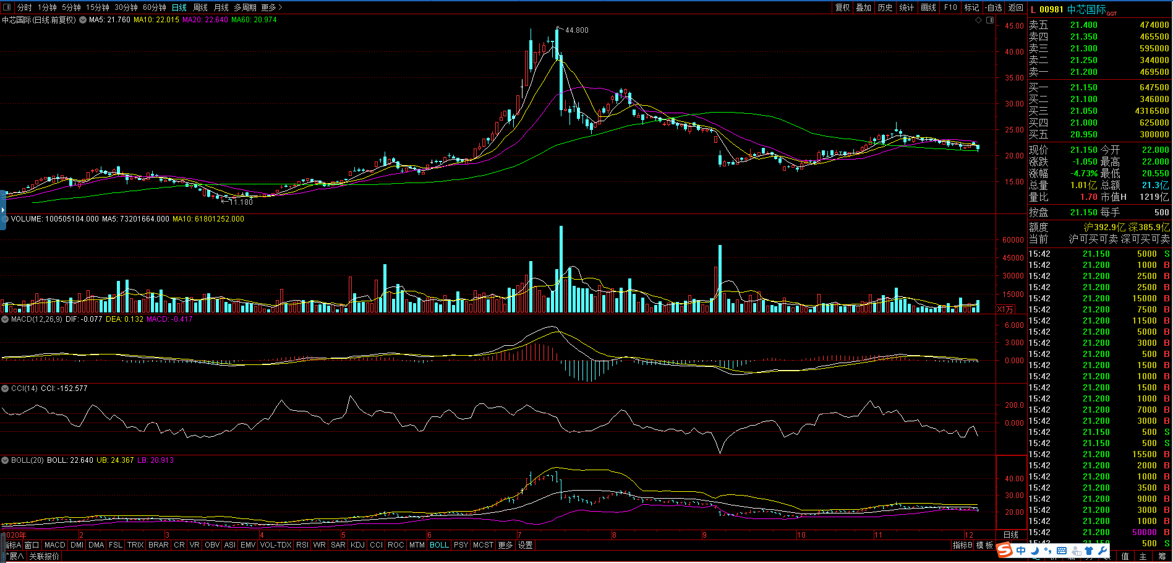Click the red L icon beside stock code
Image resolution: width=1173 pixels, height=563 pixels.
point(1033,9)
